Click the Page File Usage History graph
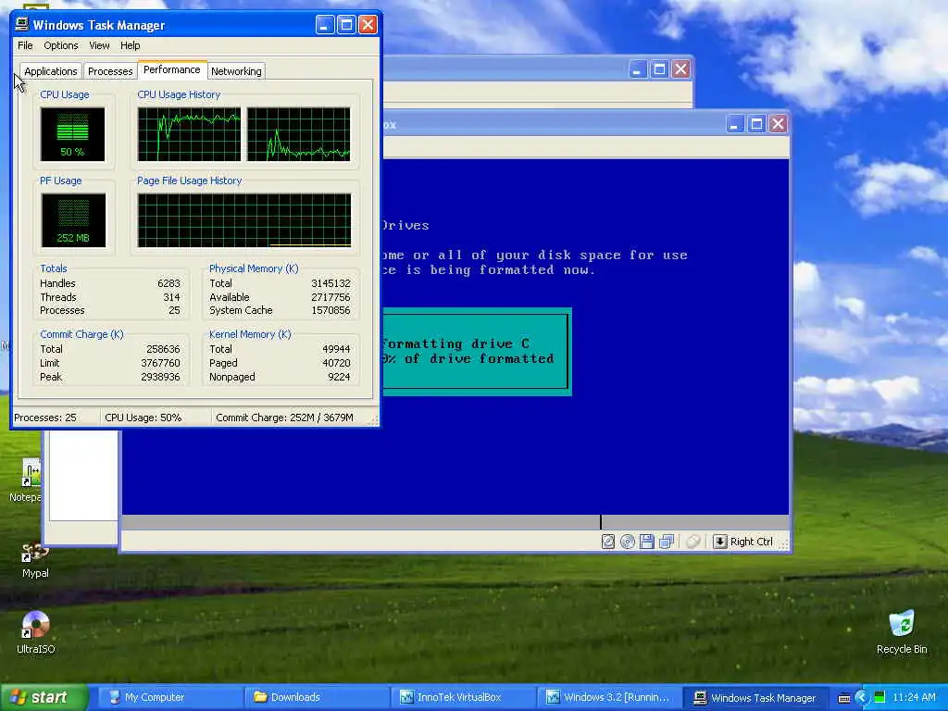The height and width of the screenshot is (711, 948). tap(244, 220)
